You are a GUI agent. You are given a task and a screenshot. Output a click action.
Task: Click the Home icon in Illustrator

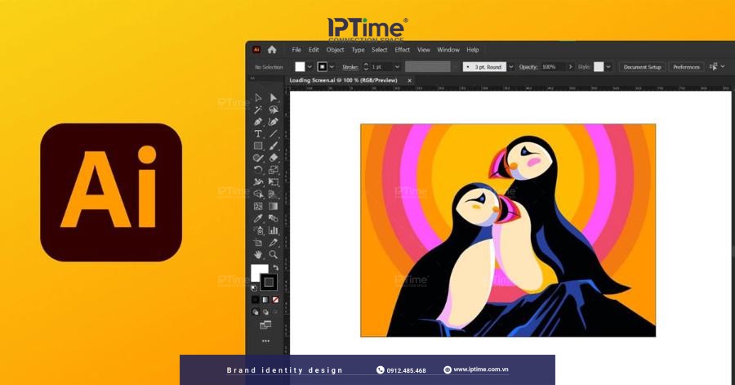(x=272, y=50)
